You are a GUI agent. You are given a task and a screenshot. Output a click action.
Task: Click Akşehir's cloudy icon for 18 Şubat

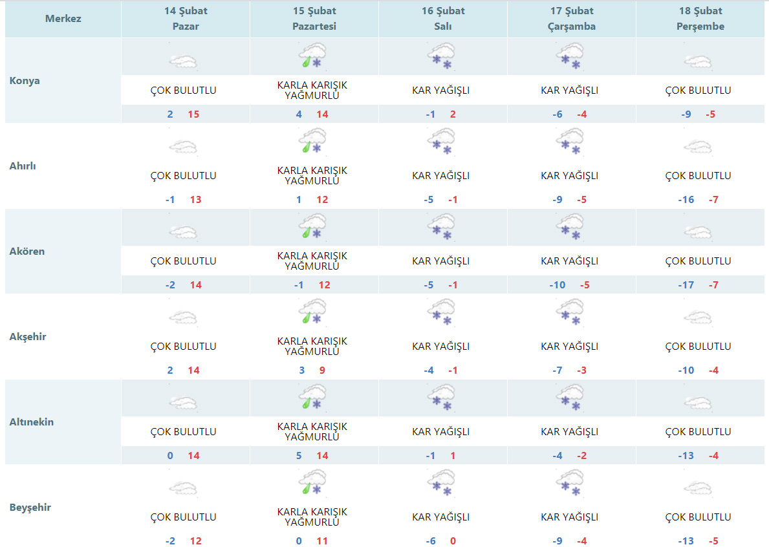coord(699,317)
